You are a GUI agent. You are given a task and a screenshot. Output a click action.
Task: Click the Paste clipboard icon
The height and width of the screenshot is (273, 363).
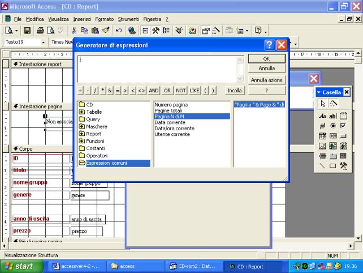pos(95,31)
